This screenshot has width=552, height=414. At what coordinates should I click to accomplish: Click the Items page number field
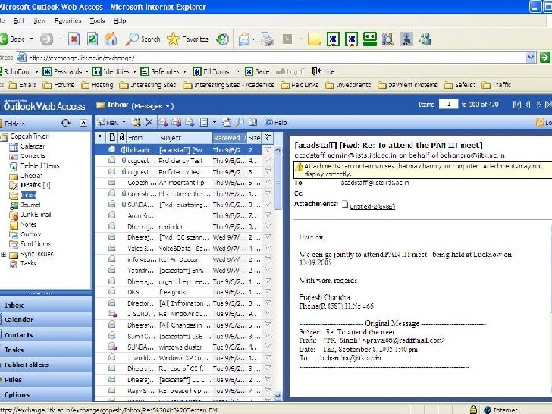[449, 104]
